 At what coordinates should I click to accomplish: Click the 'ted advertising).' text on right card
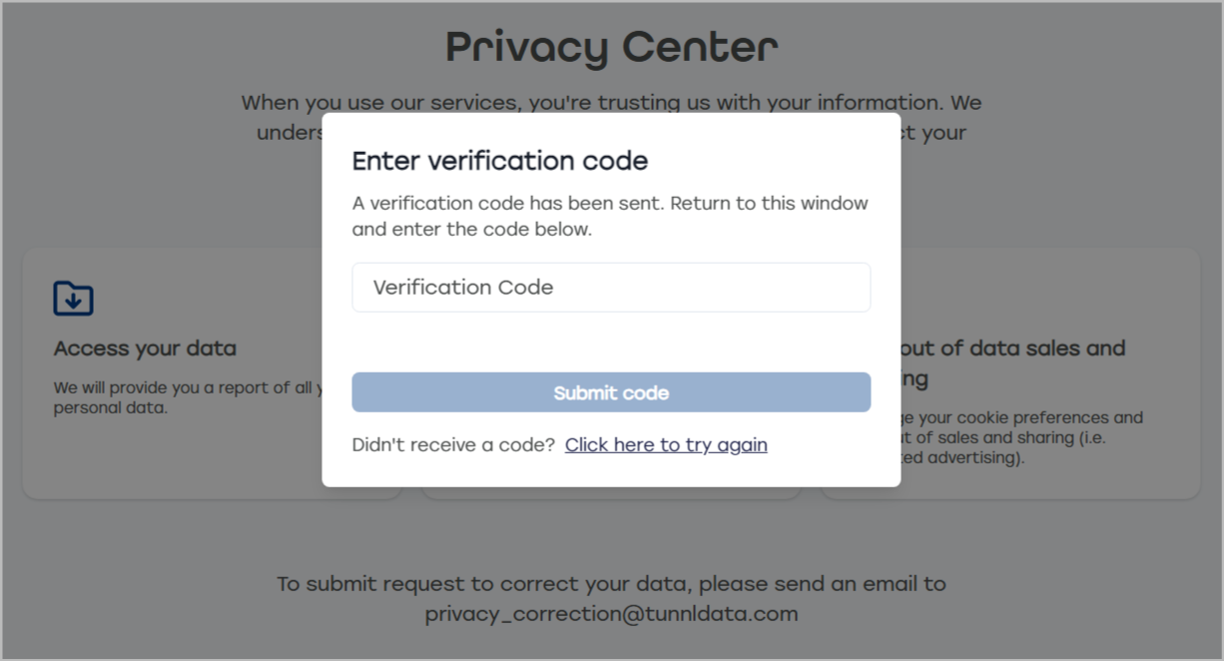963,458
